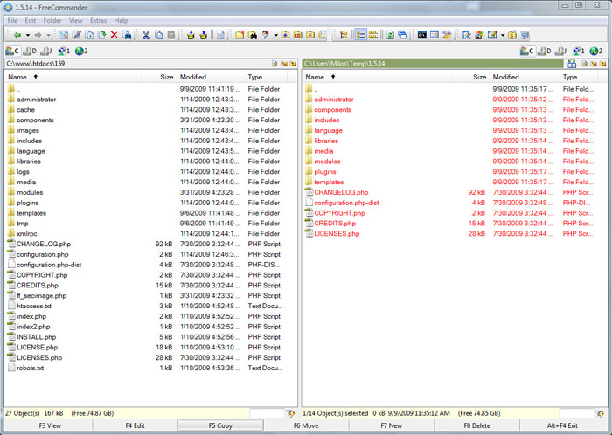Open the Forward history dropdown arrow

pyautogui.click(x=48, y=35)
